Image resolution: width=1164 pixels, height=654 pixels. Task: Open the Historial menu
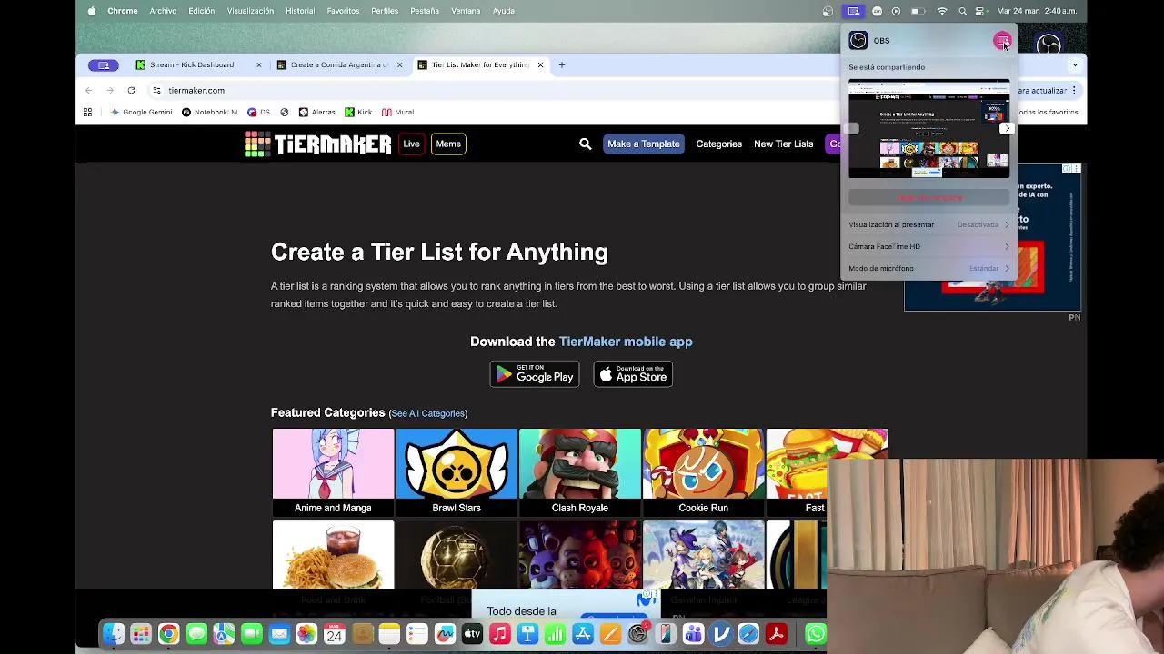pyautogui.click(x=300, y=11)
